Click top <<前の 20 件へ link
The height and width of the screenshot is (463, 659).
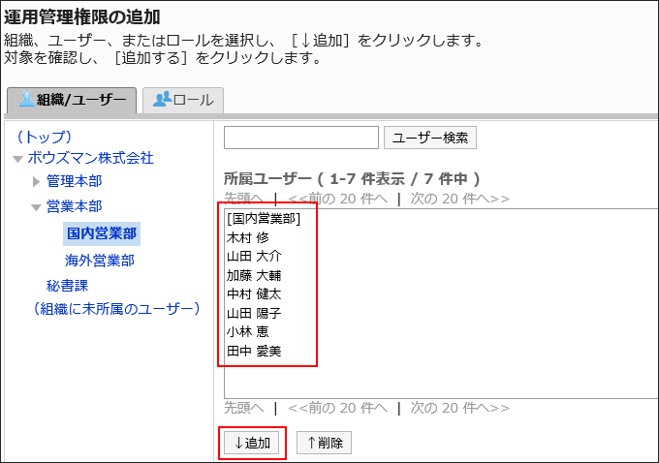(x=337, y=199)
